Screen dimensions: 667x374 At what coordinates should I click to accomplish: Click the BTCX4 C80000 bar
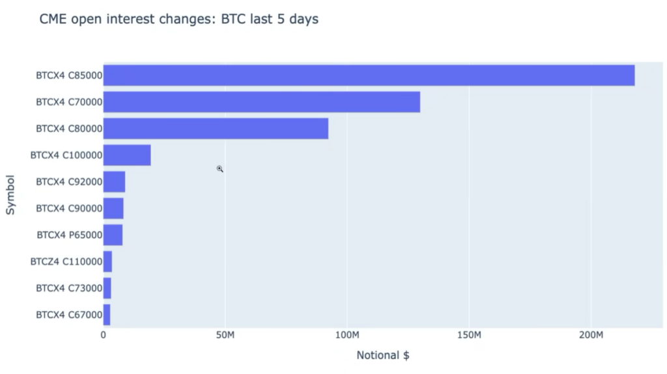(x=216, y=129)
